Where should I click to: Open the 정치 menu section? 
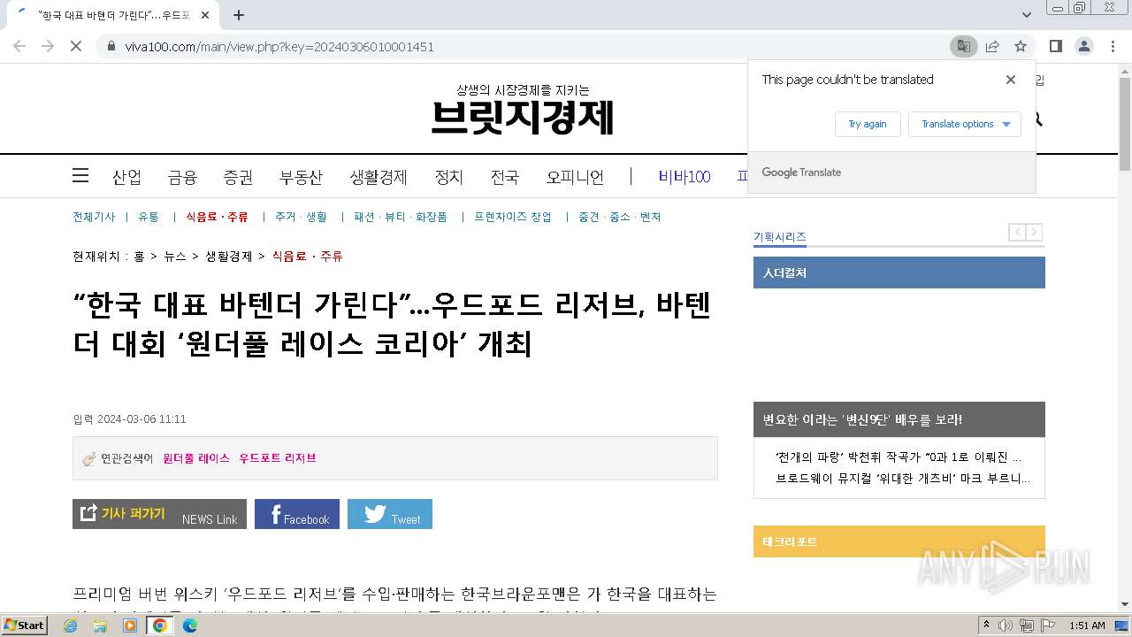click(448, 177)
